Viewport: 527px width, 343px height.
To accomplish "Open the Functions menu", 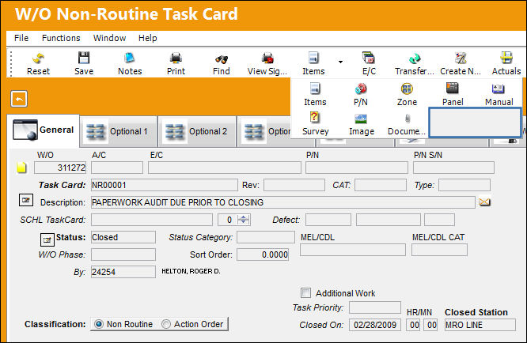I will (x=61, y=38).
